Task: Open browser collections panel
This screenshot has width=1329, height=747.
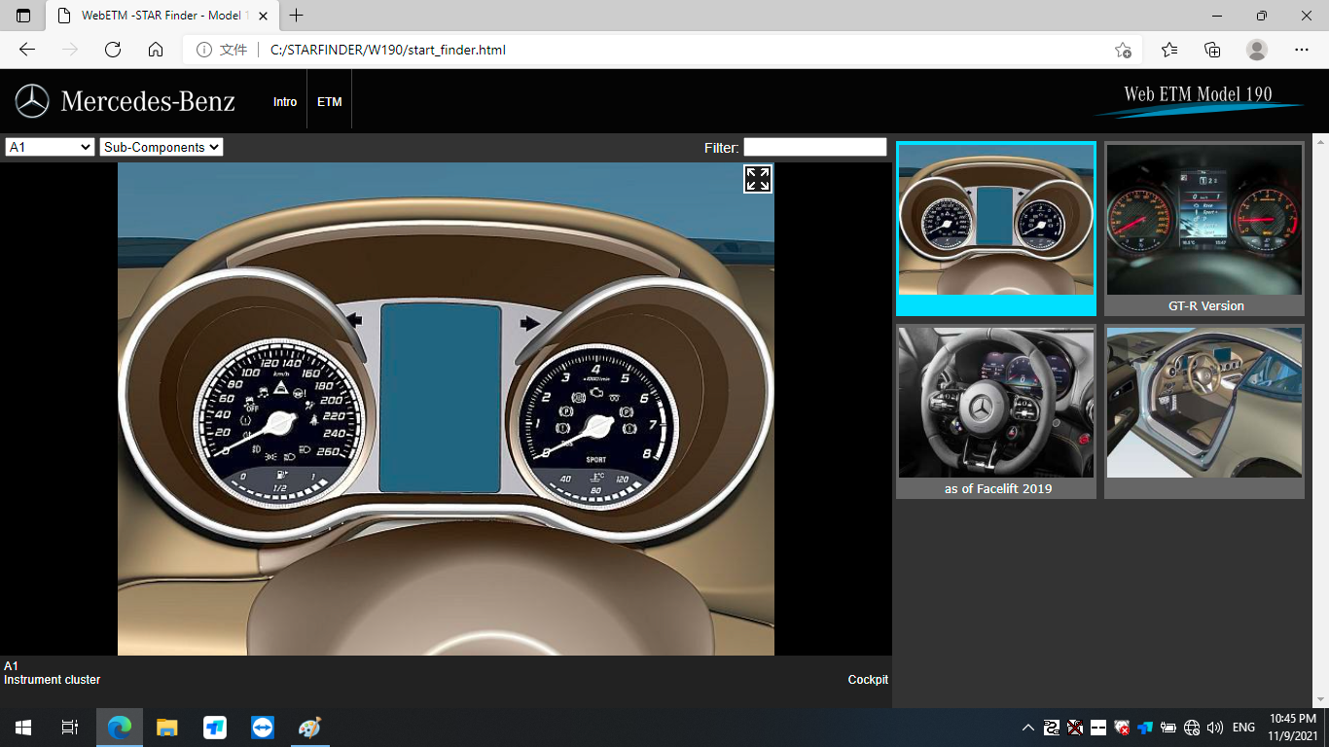Action: tap(1212, 50)
